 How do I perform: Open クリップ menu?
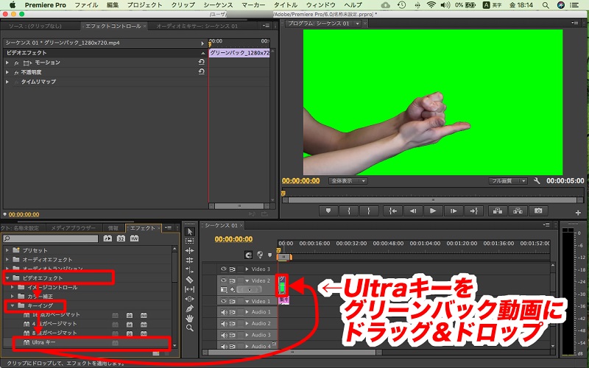[183, 5]
